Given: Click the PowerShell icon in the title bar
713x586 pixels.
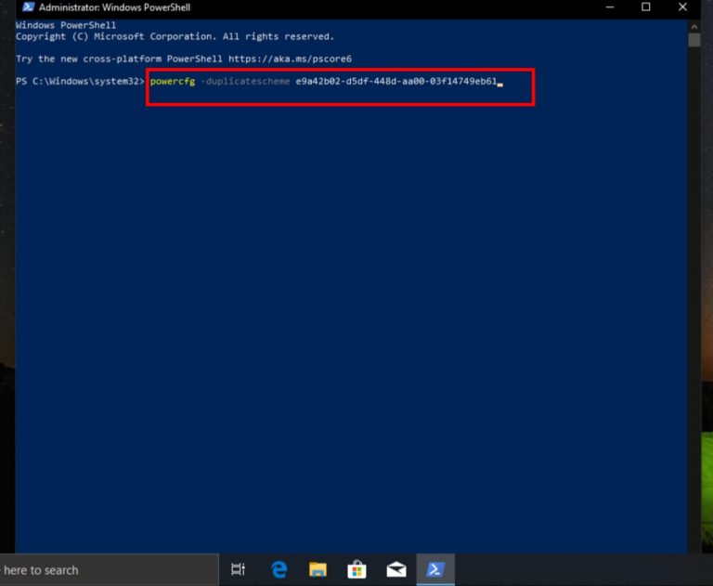Looking at the screenshot, I should click(28, 7).
